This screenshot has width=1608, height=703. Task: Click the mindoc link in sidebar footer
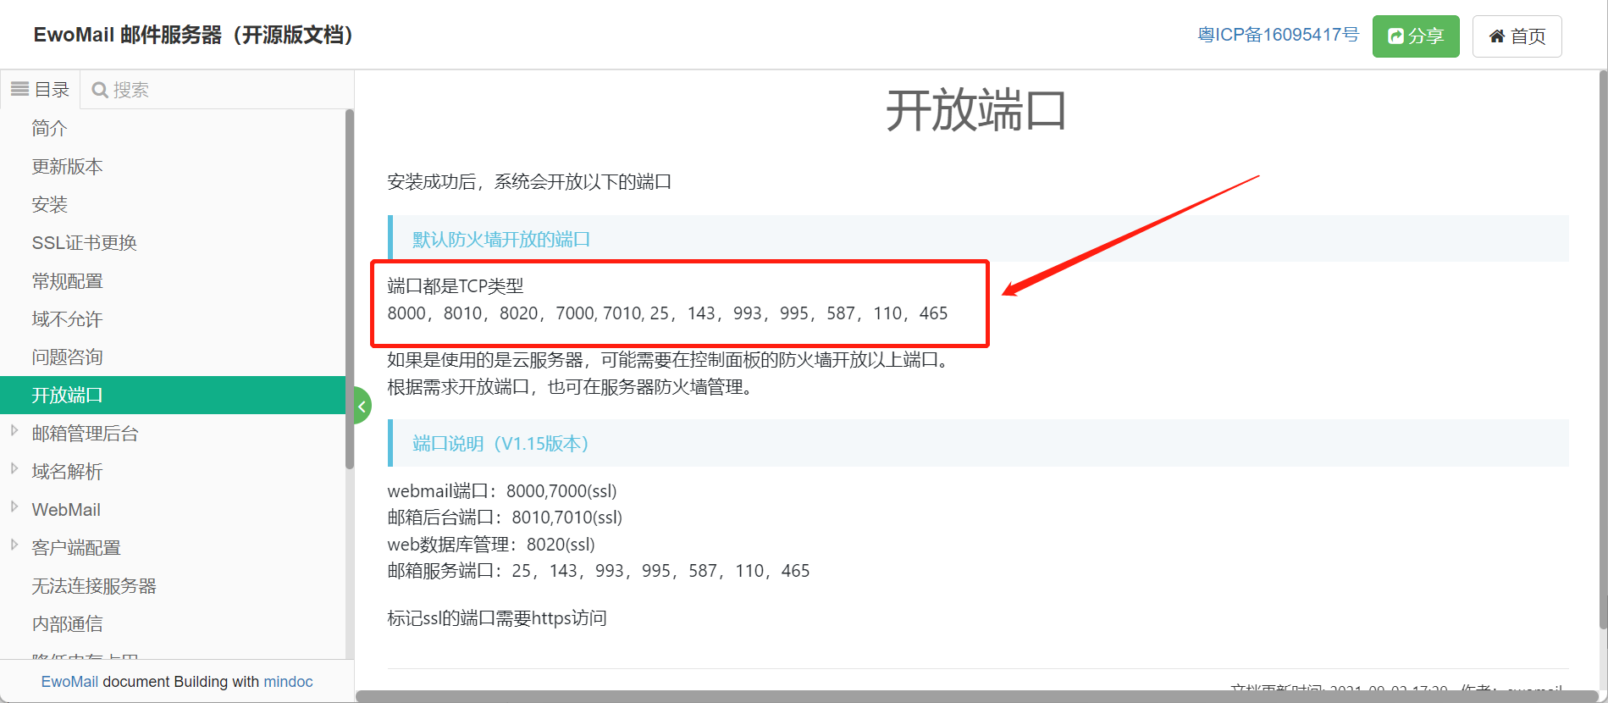point(288,682)
